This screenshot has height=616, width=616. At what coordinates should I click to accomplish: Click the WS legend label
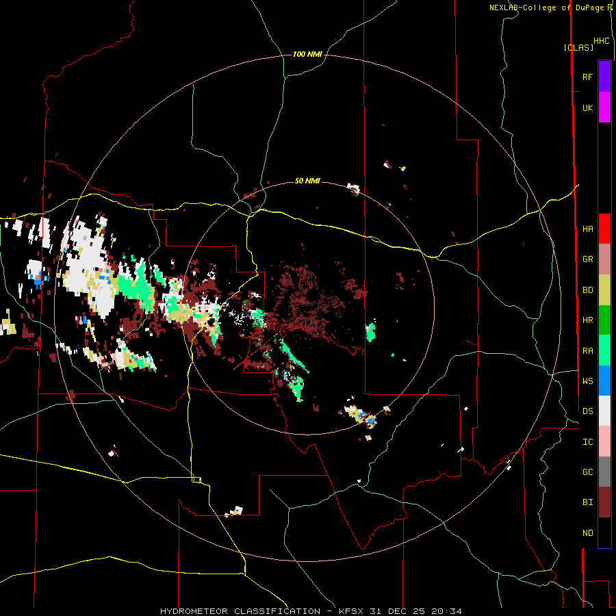tap(587, 381)
